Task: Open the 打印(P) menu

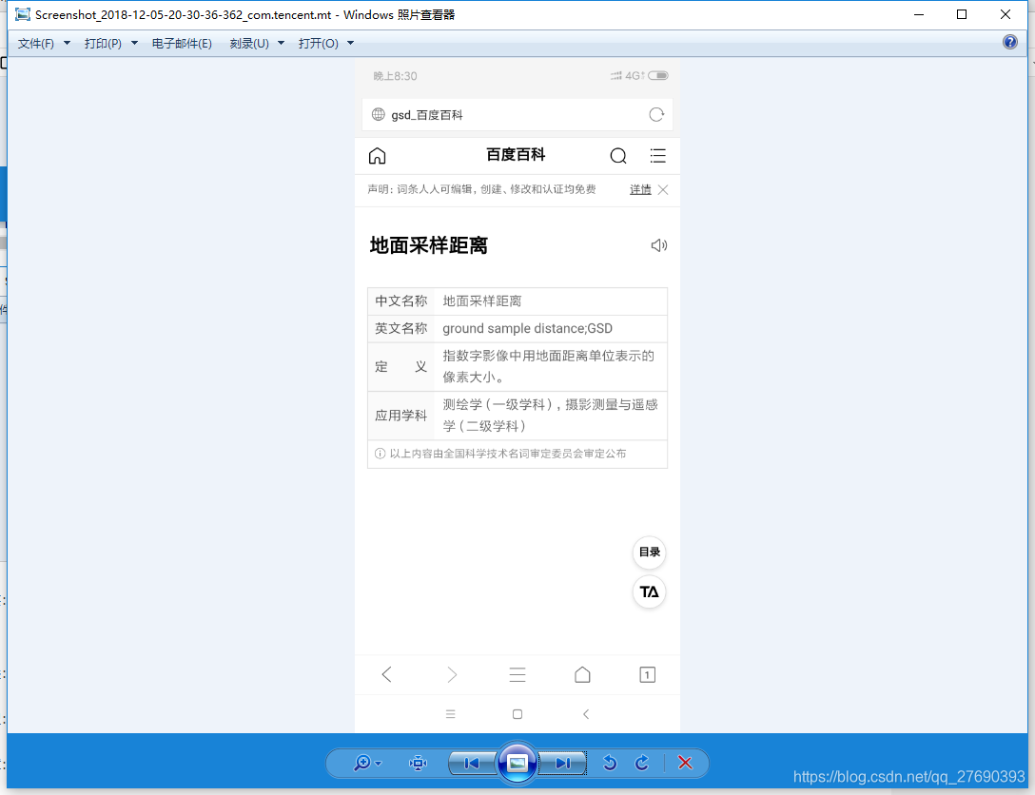Action: pos(103,44)
